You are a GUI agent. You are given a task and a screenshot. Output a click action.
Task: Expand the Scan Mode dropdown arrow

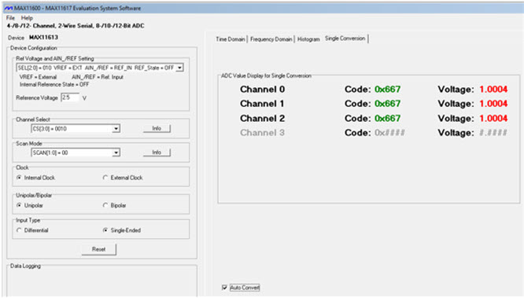tap(116, 153)
